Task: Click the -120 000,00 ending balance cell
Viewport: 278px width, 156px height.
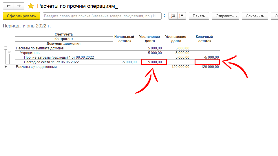Action: (x=209, y=67)
